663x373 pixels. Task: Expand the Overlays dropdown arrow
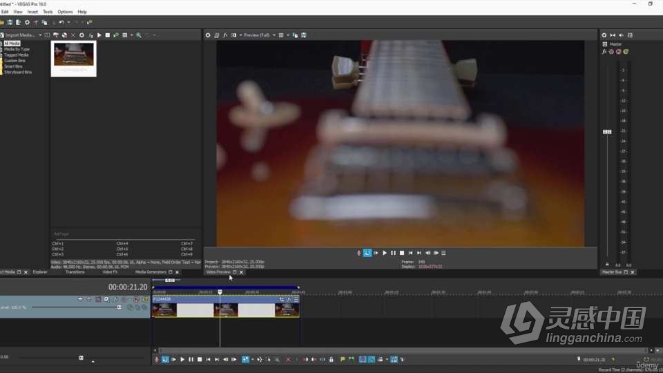click(288, 35)
